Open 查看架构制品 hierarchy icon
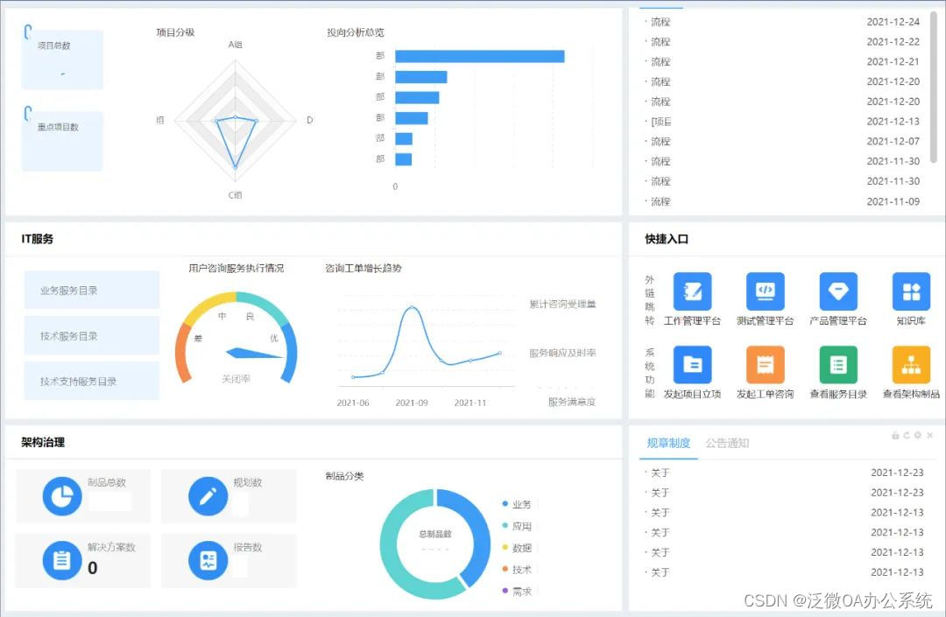 (x=911, y=365)
